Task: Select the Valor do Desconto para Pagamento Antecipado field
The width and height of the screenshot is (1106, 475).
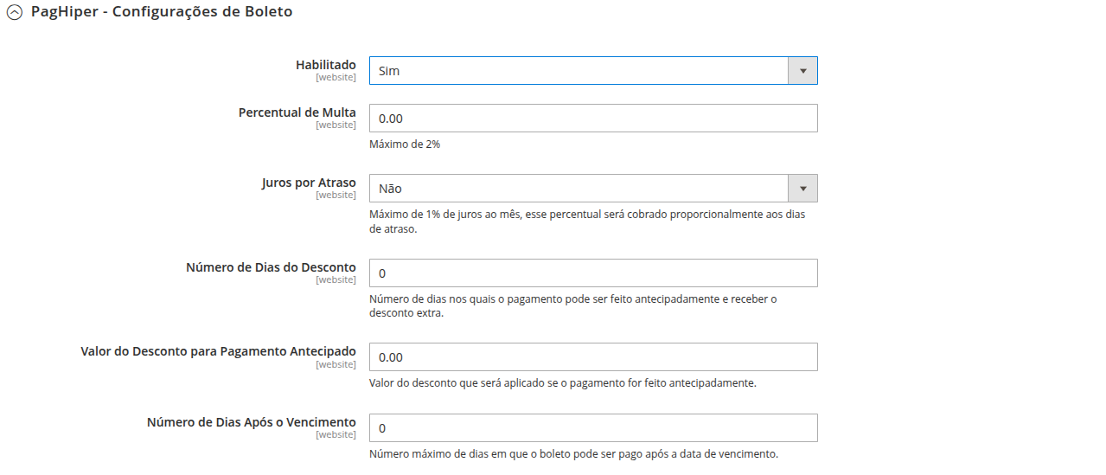Action: coord(593,357)
